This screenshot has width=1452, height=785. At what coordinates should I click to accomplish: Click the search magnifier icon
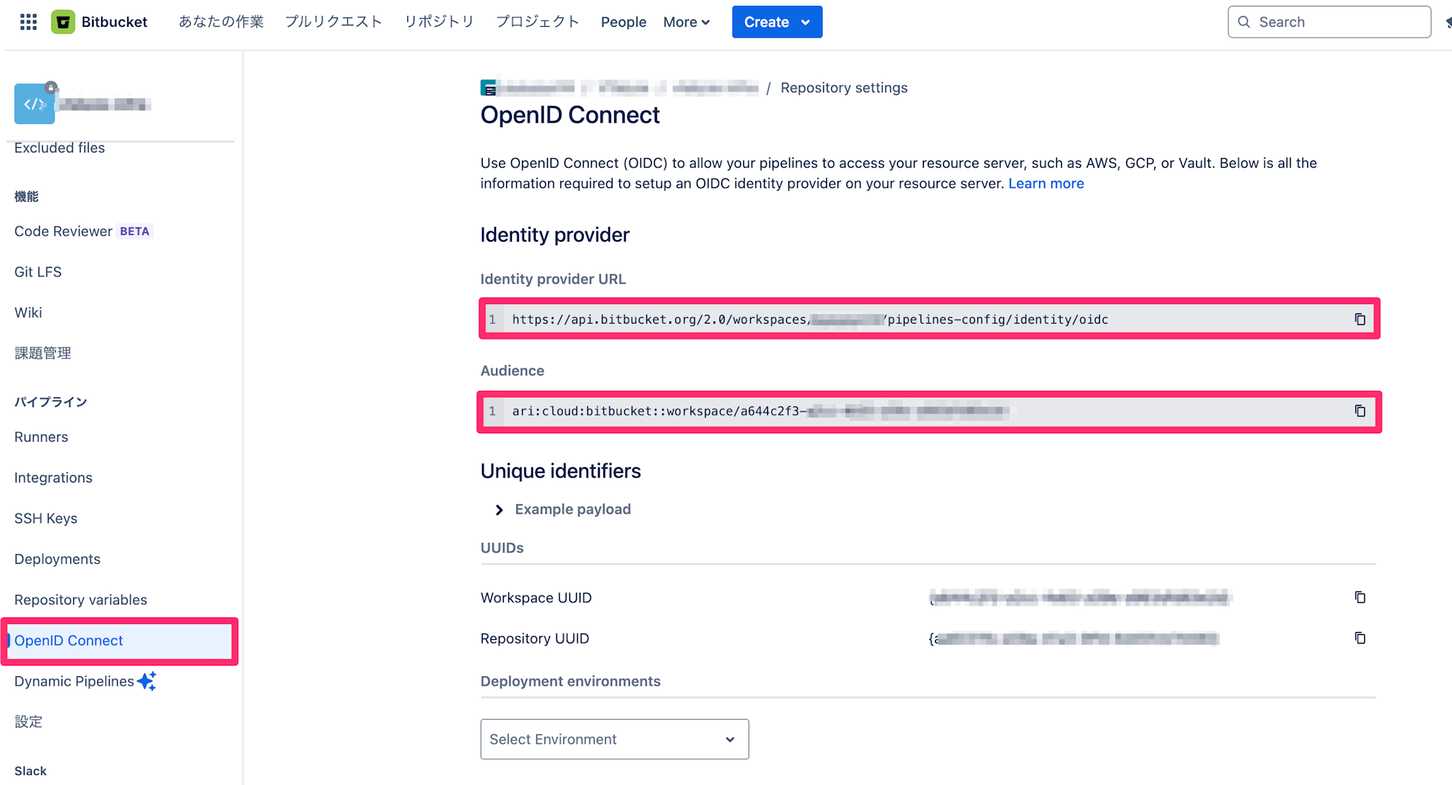point(1244,22)
